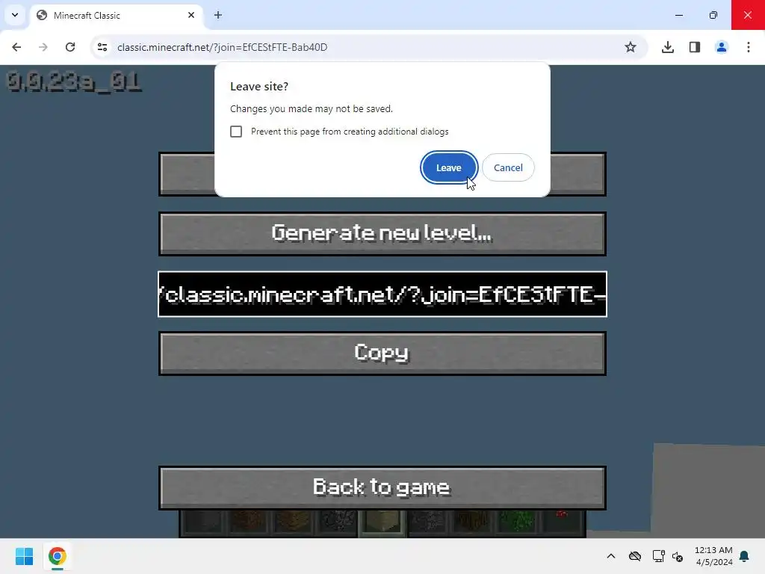Screen dimensions: 765x574
Task: Click the Chrome icon in the taskbar
Action: pos(57,556)
